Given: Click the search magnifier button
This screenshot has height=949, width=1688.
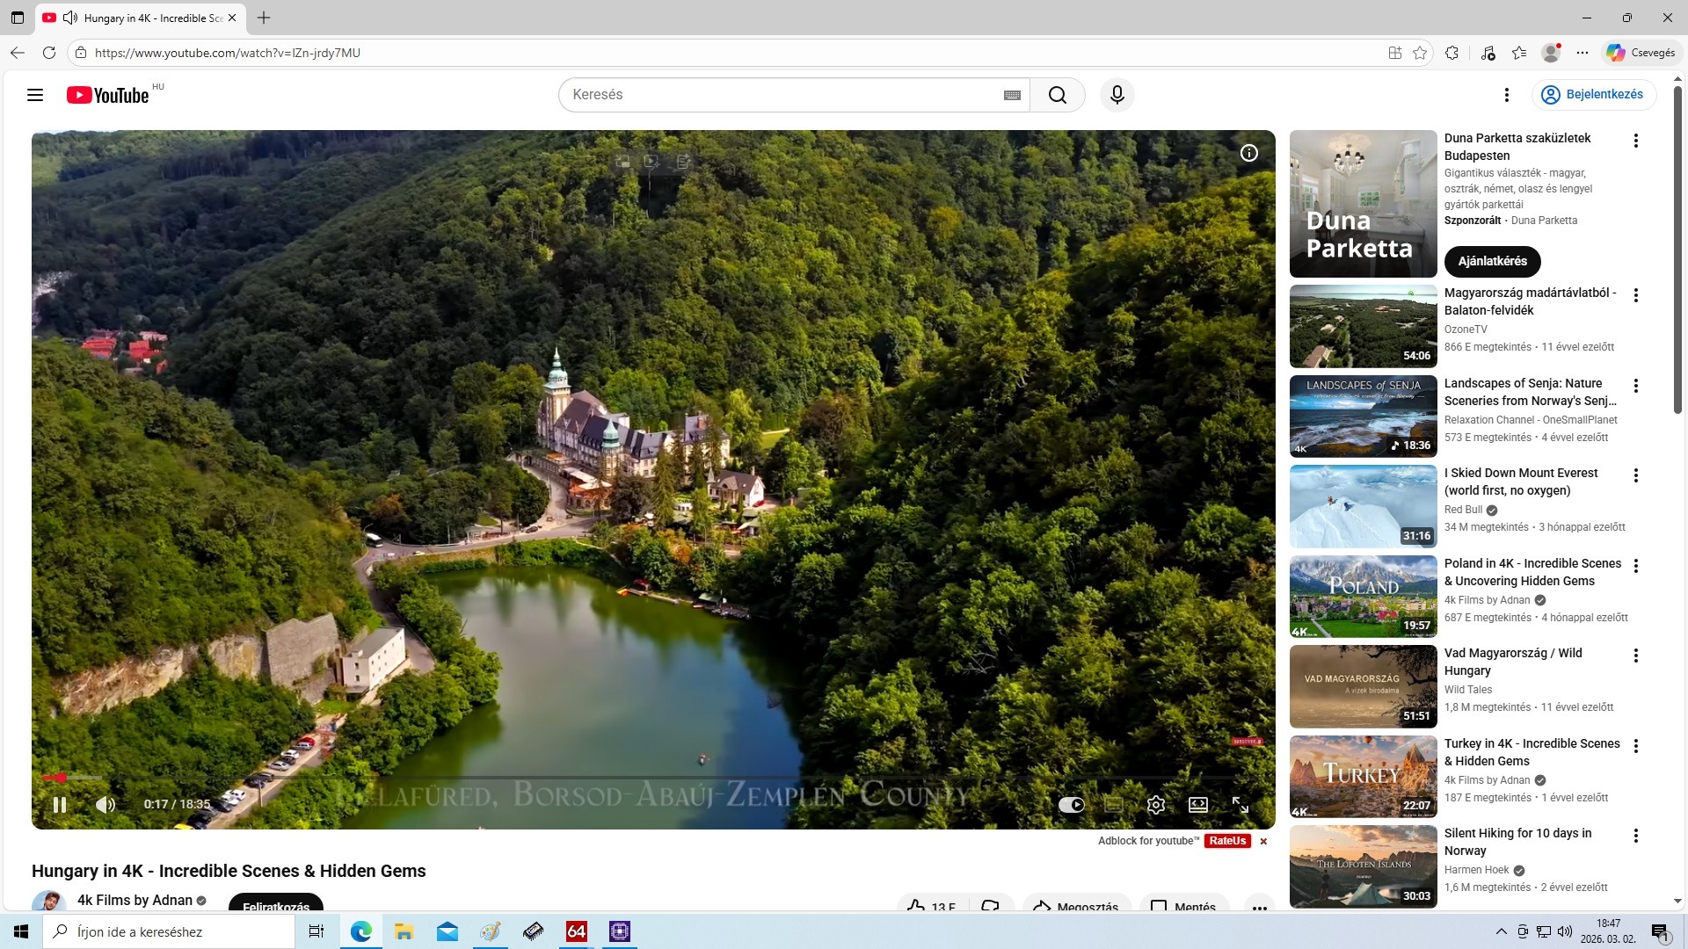Looking at the screenshot, I should [1058, 95].
